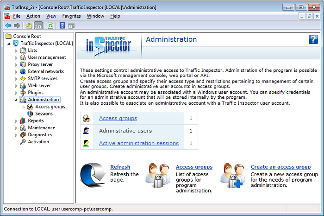The width and height of the screenshot is (324, 216).
Task: Click the title bar application icon
Action: coord(7,7)
